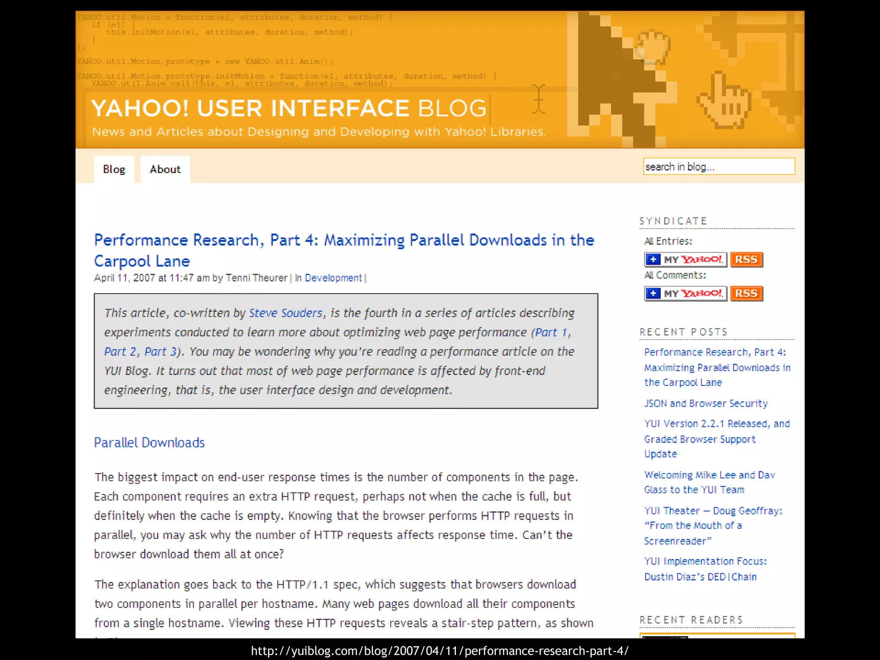Screen dimensions: 880x660
Task: Click the All Entries RSS icon
Action: (x=746, y=260)
